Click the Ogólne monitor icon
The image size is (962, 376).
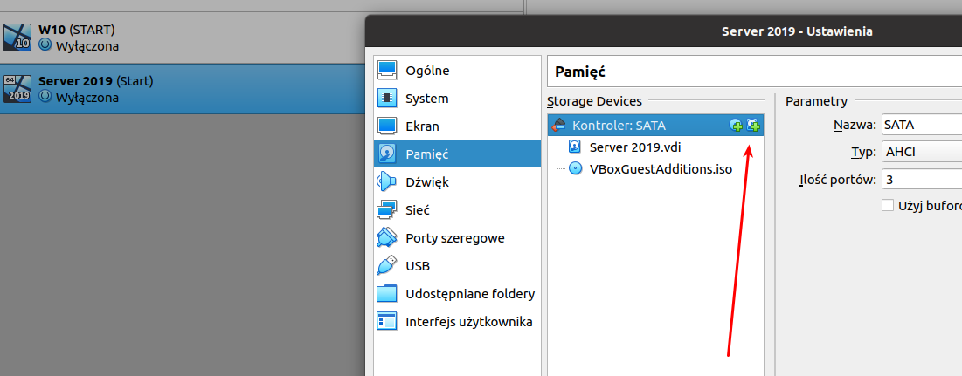click(387, 71)
